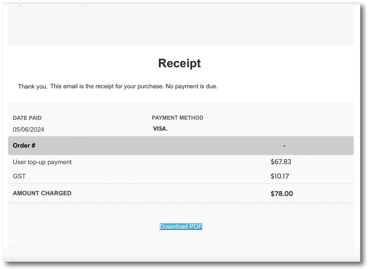The image size is (368, 269).
Task: Select the $78.00 total amount
Action: pyautogui.click(x=282, y=194)
